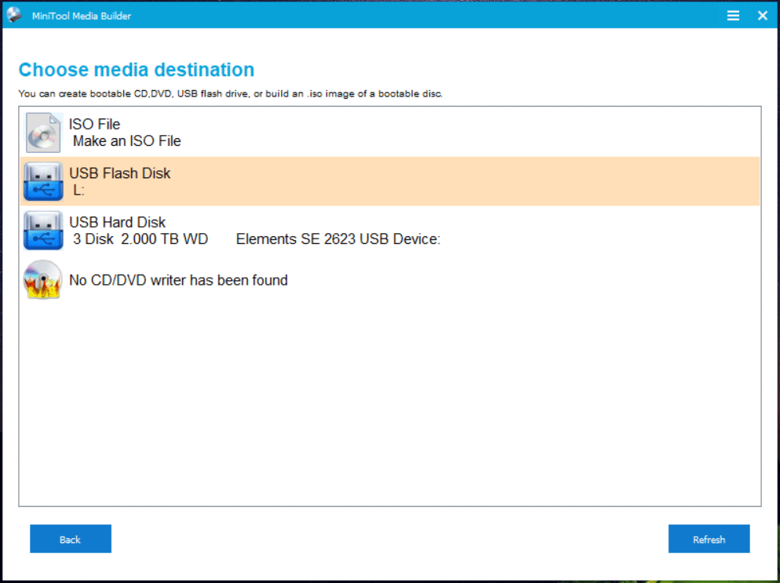Select the 2.000 TB WD USB Hard Disk
Image resolution: width=780 pixels, height=583 pixels.
click(x=314, y=230)
